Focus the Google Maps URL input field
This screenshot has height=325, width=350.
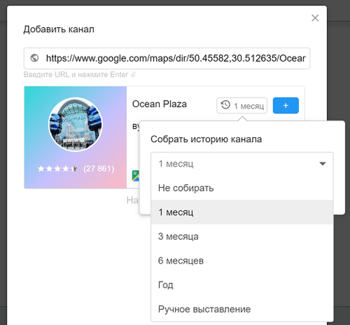tap(167, 58)
